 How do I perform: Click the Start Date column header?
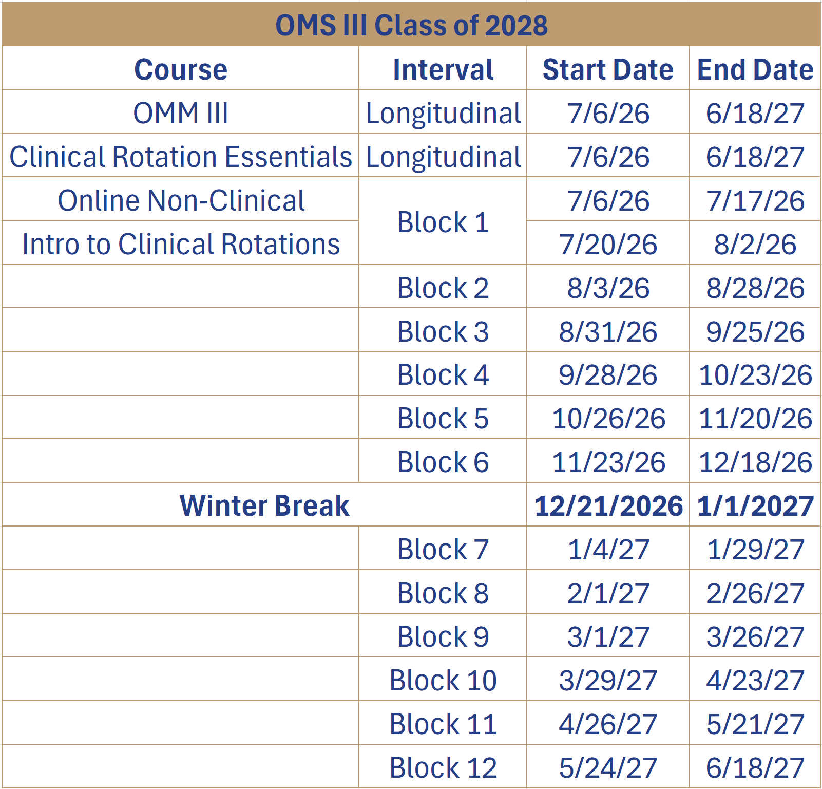coord(608,69)
